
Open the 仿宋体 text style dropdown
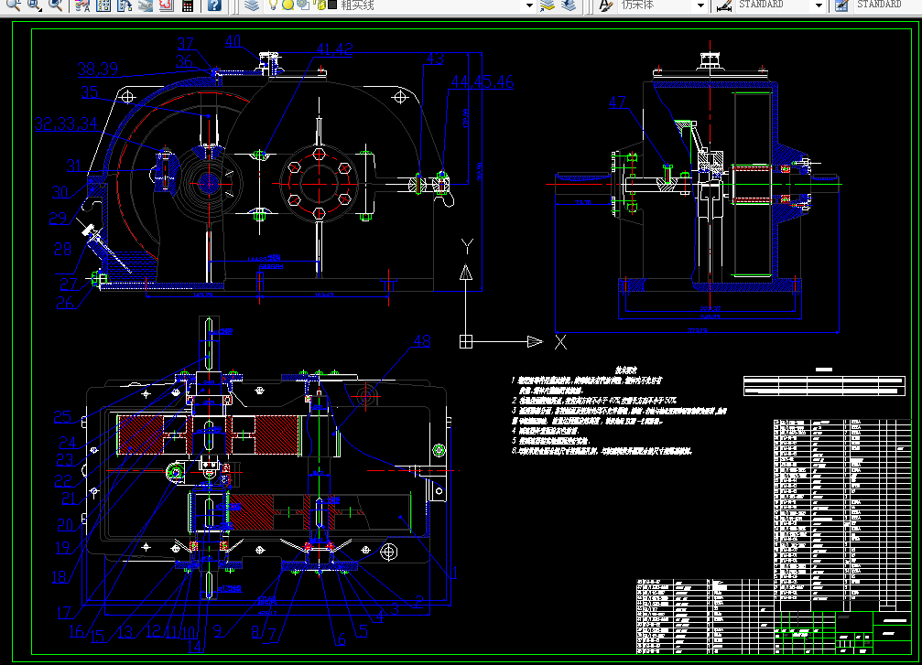tap(700, 5)
